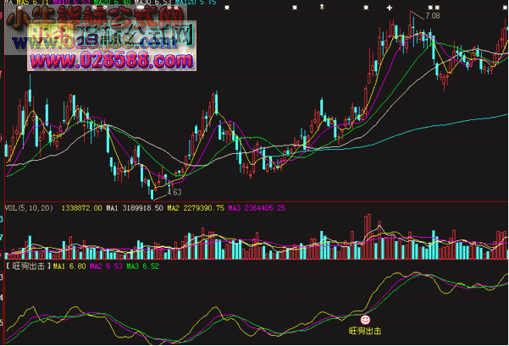Click the smiley face buy-signal icon

click(x=365, y=321)
